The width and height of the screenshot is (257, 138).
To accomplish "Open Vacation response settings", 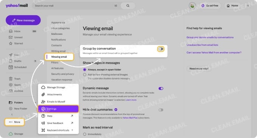I will pos(62,80).
